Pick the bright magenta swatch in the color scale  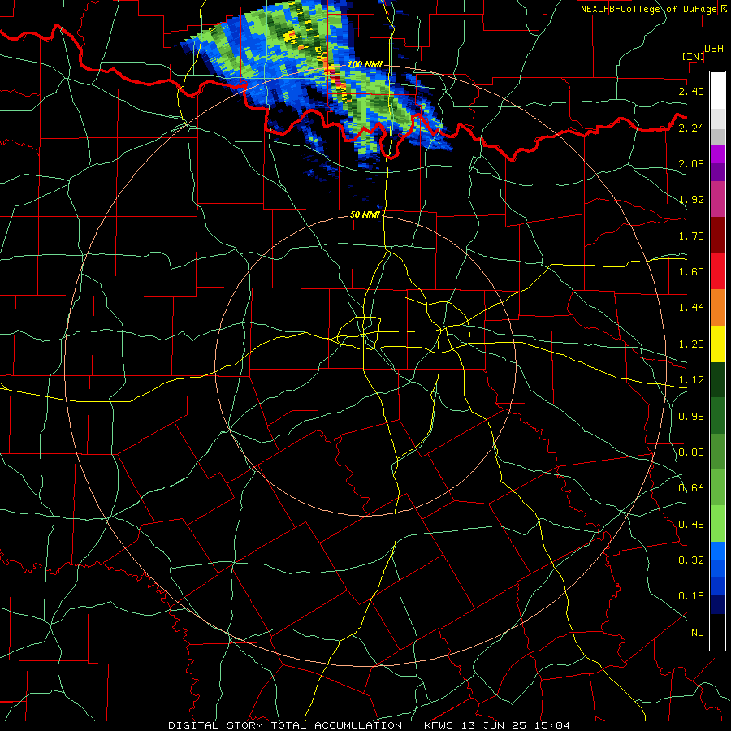(x=717, y=154)
